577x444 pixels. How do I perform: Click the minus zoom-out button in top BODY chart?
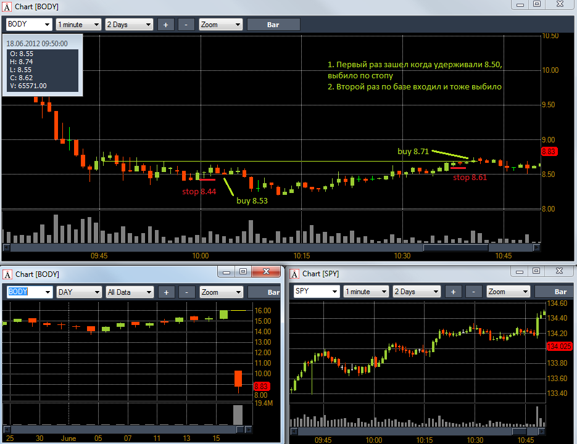[x=186, y=25]
